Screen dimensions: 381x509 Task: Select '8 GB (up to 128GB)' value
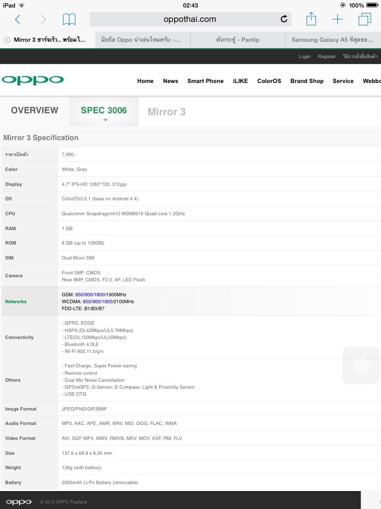coord(83,243)
